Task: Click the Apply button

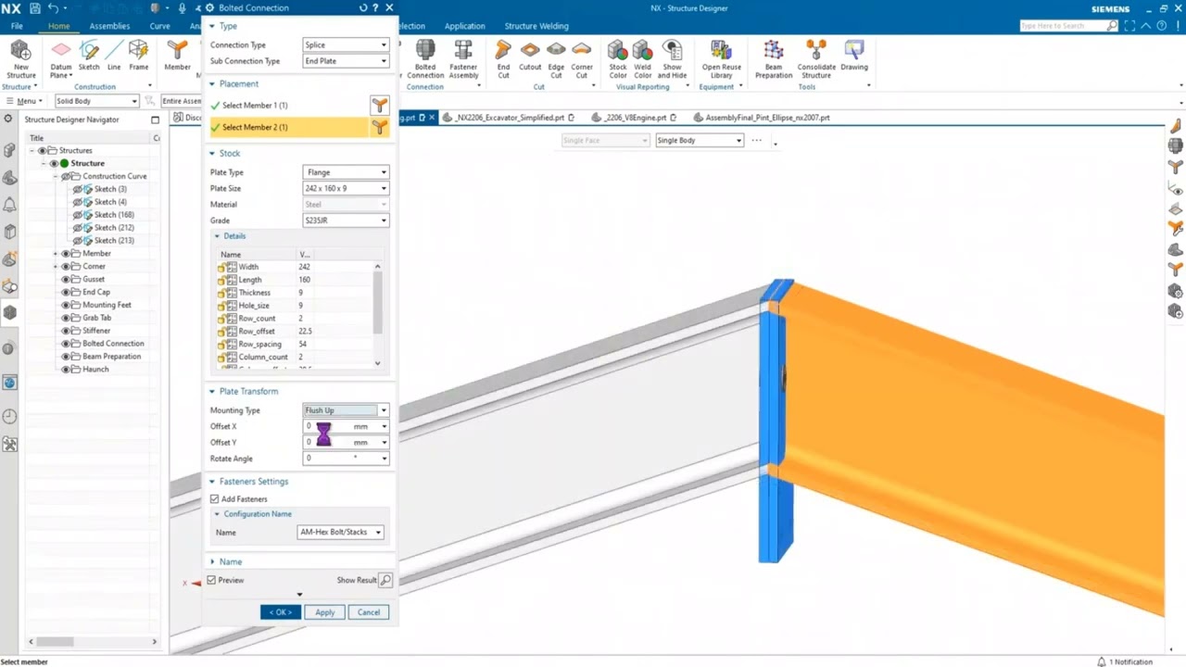Action: (x=324, y=612)
